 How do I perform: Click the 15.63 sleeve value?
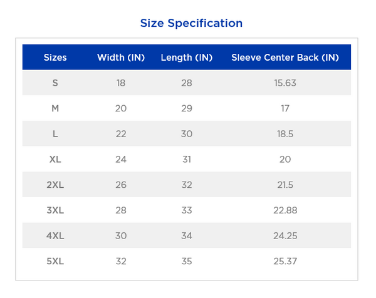285,83
